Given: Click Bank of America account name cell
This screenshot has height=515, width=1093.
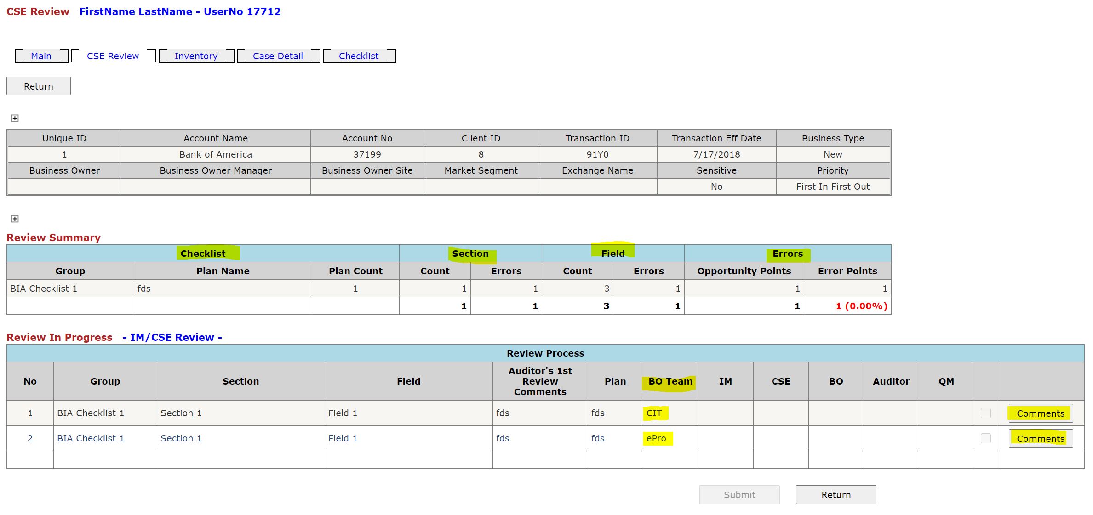Looking at the screenshot, I should point(215,154).
